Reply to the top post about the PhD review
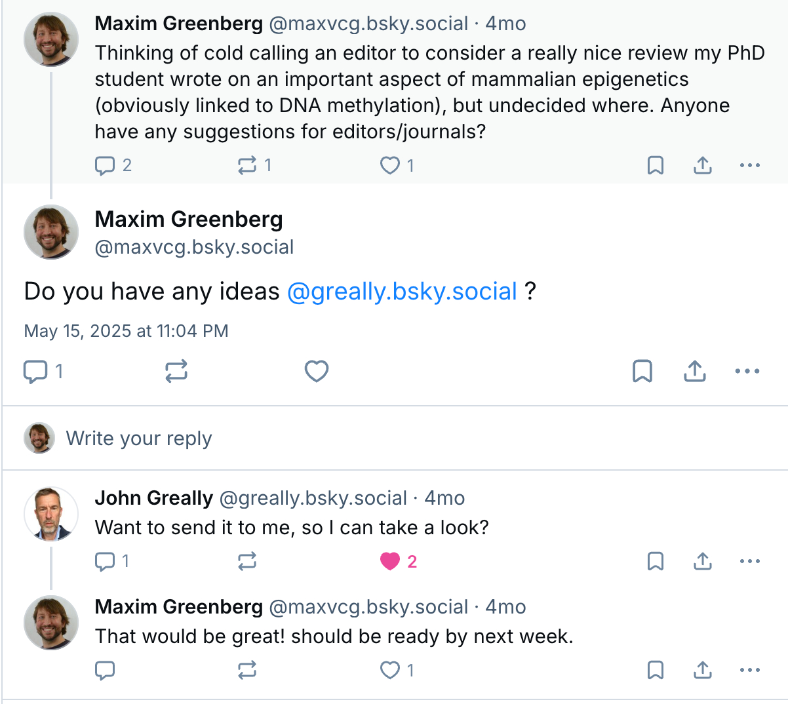The width and height of the screenshot is (788, 704). [106, 165]
